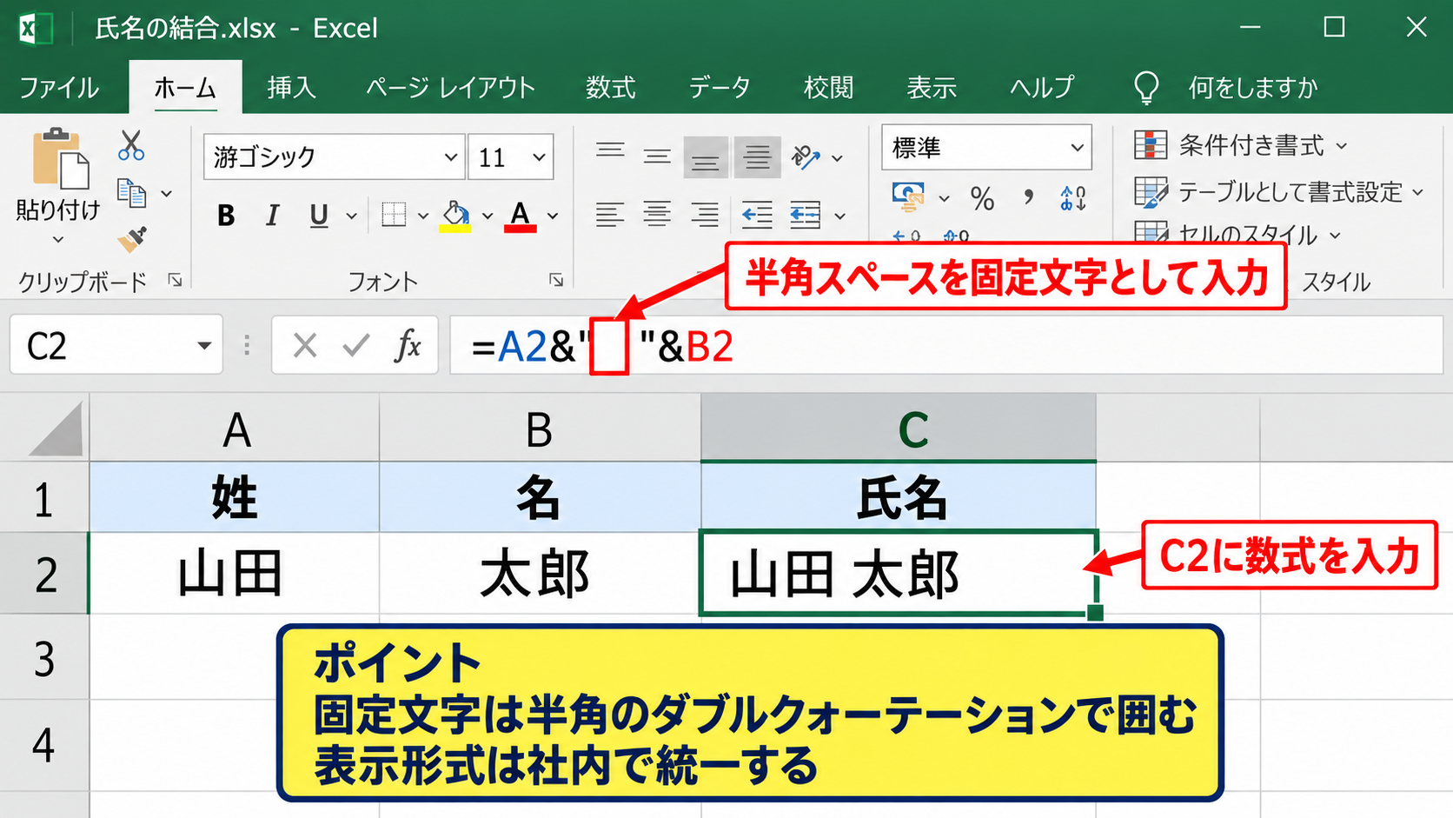Toggle center horizontal alignment
The height and width of the screenshot is (818, 1453).
click(x=657, y=214)
